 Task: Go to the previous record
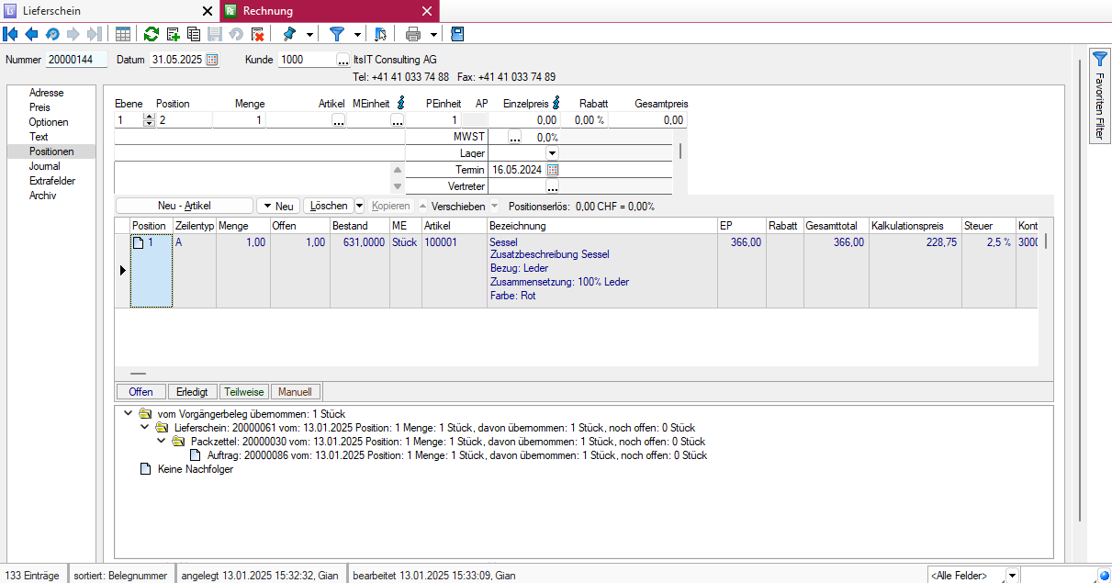click(x=31, y=34)
